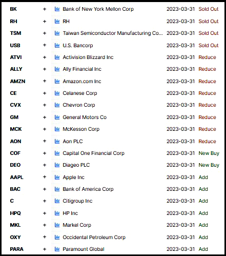Click the plus sign next to HPQ
Image resolution: width=226 pixels, height=256 pixels.
(x=45, y=213)
